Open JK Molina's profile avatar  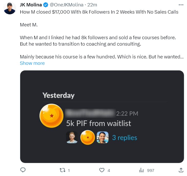(10, 8)
